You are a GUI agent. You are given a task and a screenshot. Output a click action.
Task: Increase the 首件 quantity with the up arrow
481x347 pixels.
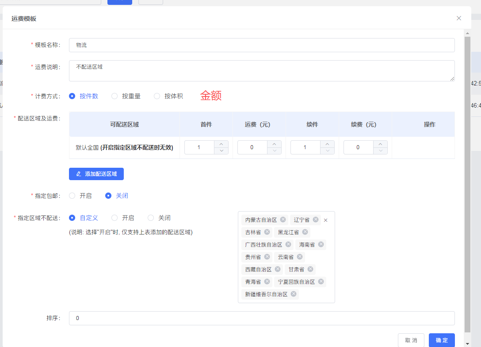221,144
